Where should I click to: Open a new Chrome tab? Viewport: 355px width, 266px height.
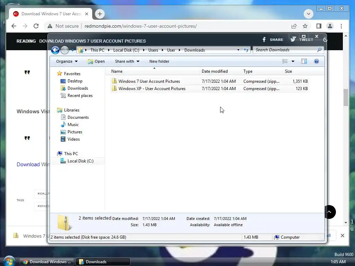tap(99, 14)
